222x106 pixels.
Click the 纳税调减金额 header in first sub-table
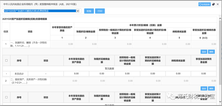(178, 61)
